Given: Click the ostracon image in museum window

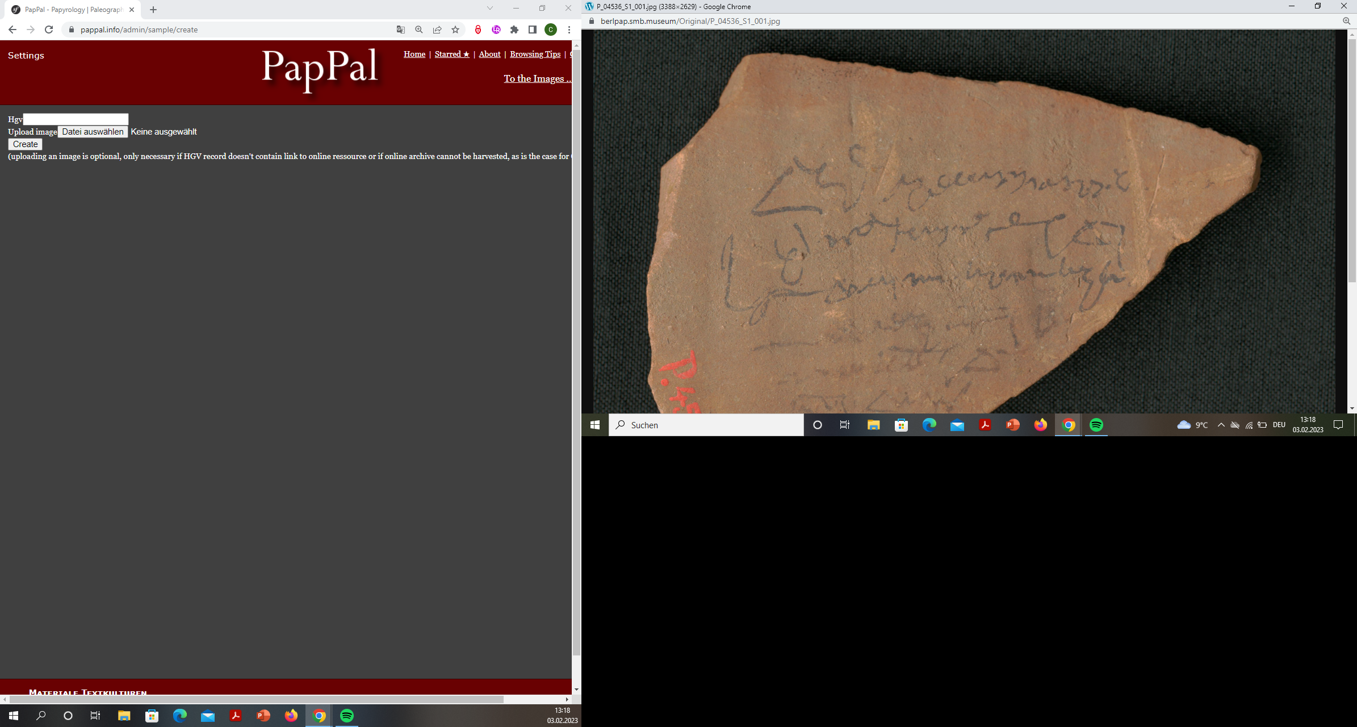Looking at the screenshot, I should tap(965, 222).
